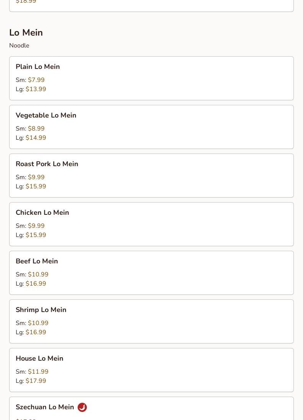Select the House Lo Mein item name
This screenshot has height=420, width=303.
coord(39,358)
